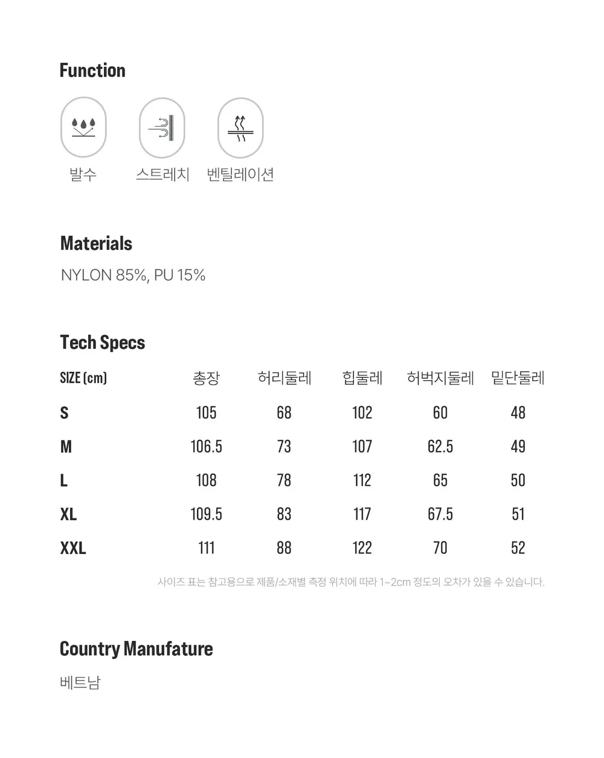This screenshot has width=604, height=758.
Task: Click the ventilation (벤틸레이션) airflow icon
Action: point(240,127)
